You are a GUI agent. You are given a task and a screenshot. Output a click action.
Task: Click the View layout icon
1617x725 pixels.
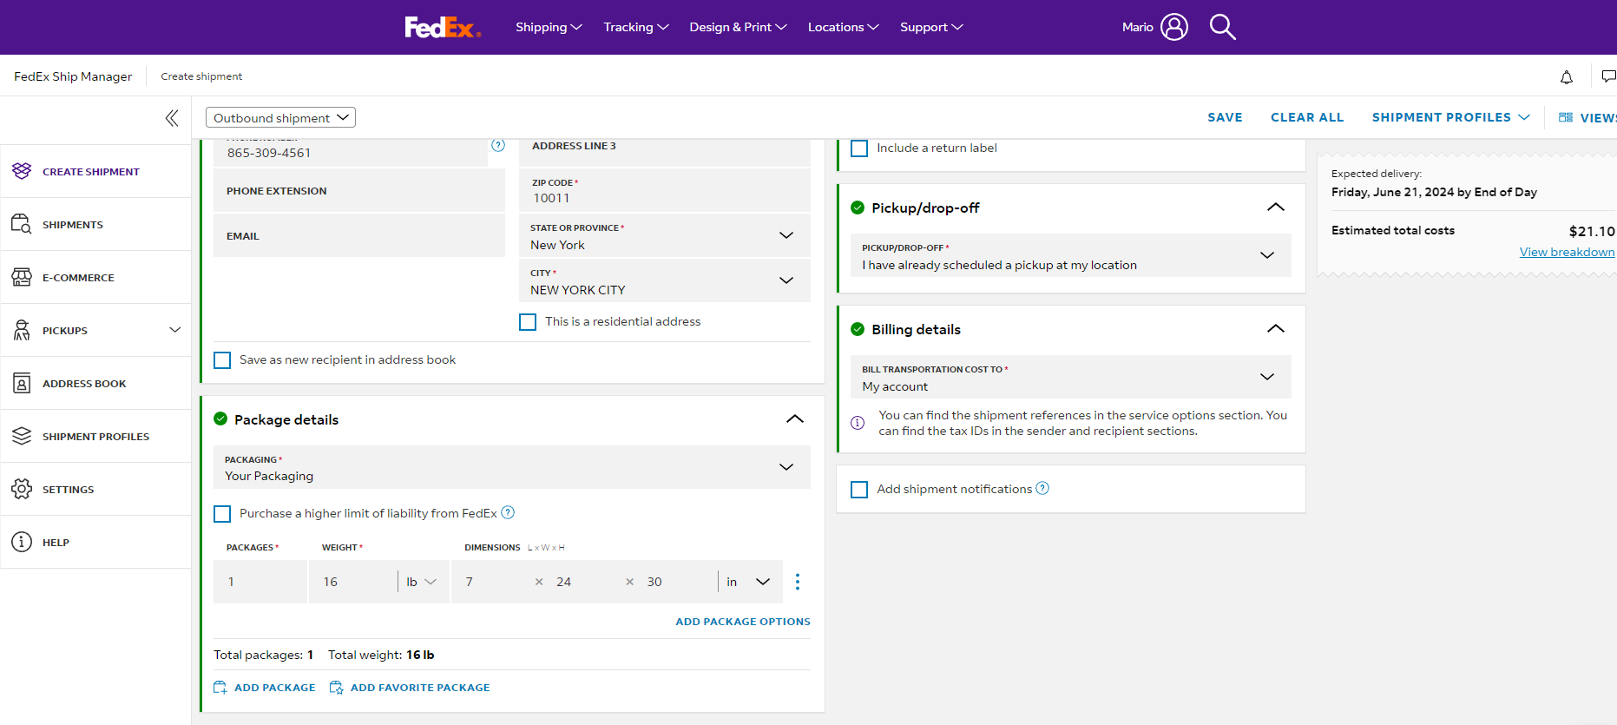[1566, 117]
